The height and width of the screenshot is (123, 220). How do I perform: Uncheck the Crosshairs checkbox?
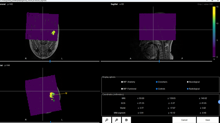point(157,82)
